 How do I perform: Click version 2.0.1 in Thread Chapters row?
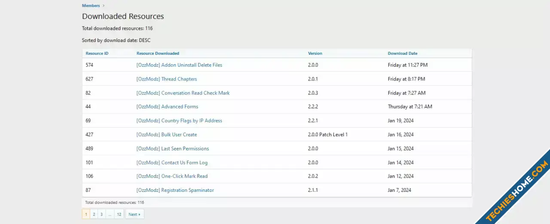pyautogui.click(x=313, y=79)
